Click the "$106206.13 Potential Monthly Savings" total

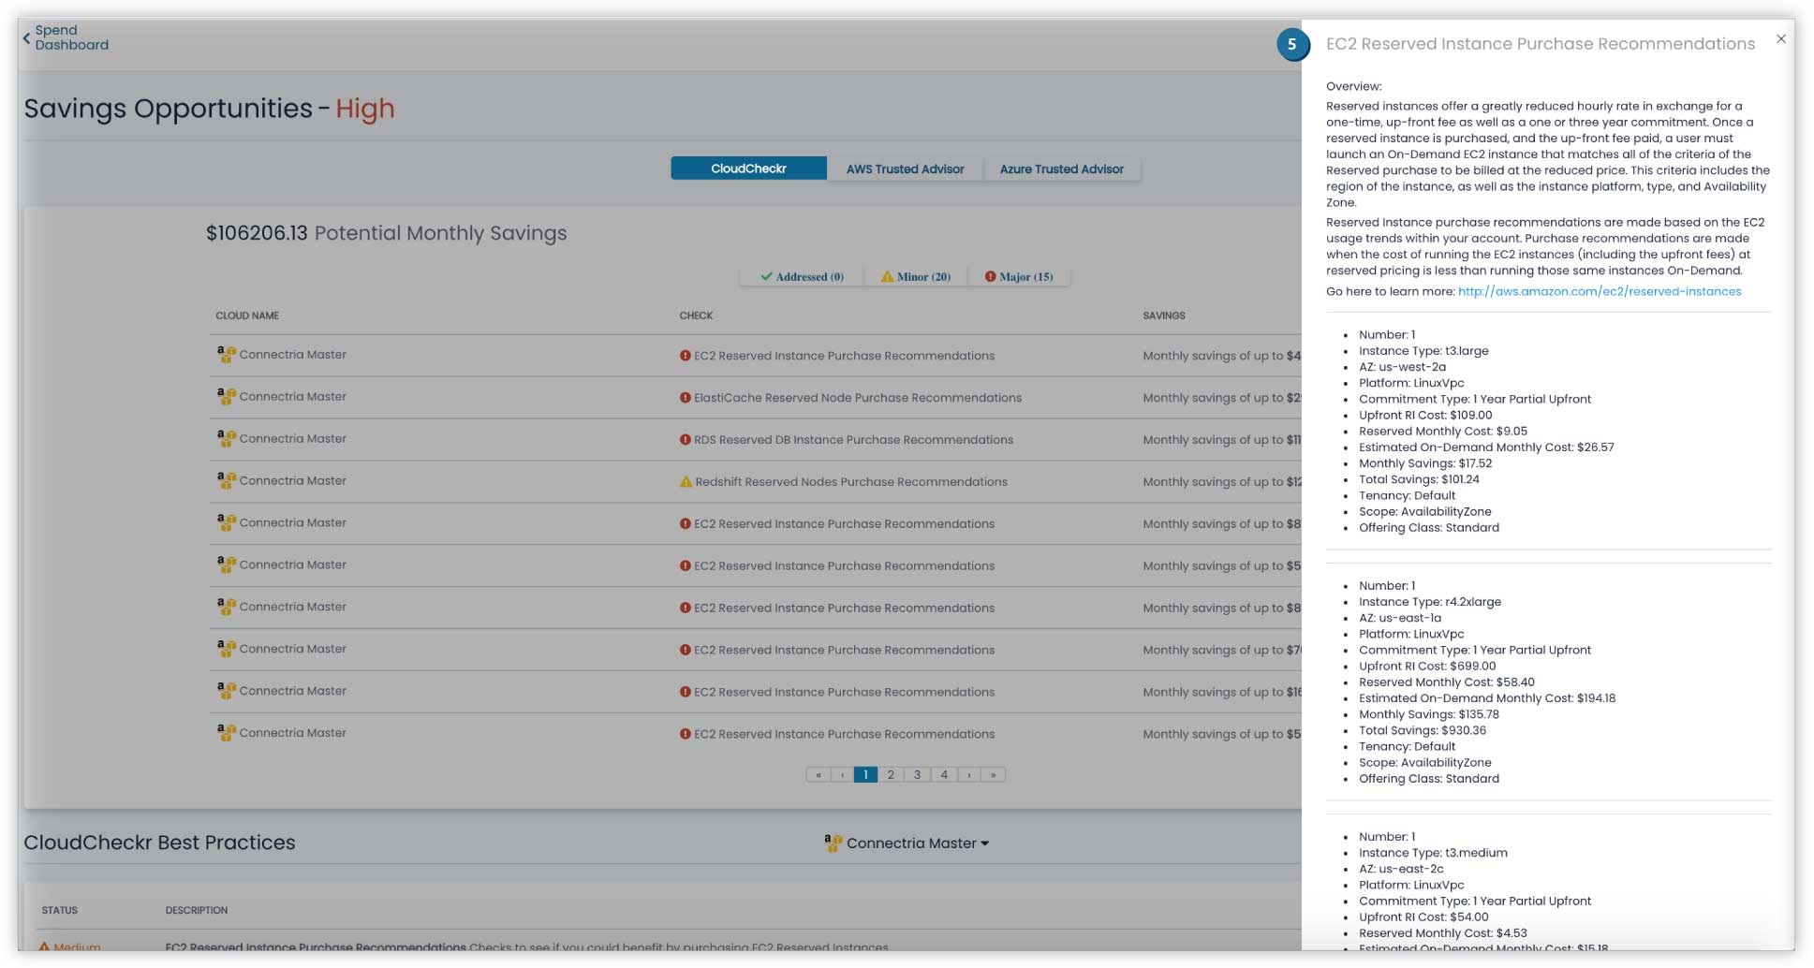click(386, 233)
